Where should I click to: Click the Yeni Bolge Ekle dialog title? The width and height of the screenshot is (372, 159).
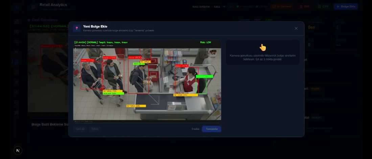(95, 26)
